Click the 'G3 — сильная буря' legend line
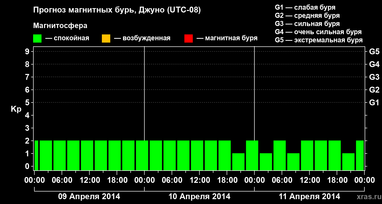The width and height of the screenshot is (382, 204). point(307,24)
